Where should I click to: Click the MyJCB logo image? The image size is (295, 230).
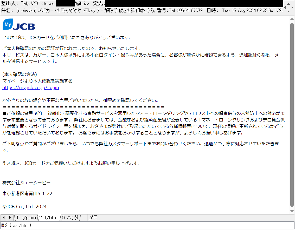point(19,24)
